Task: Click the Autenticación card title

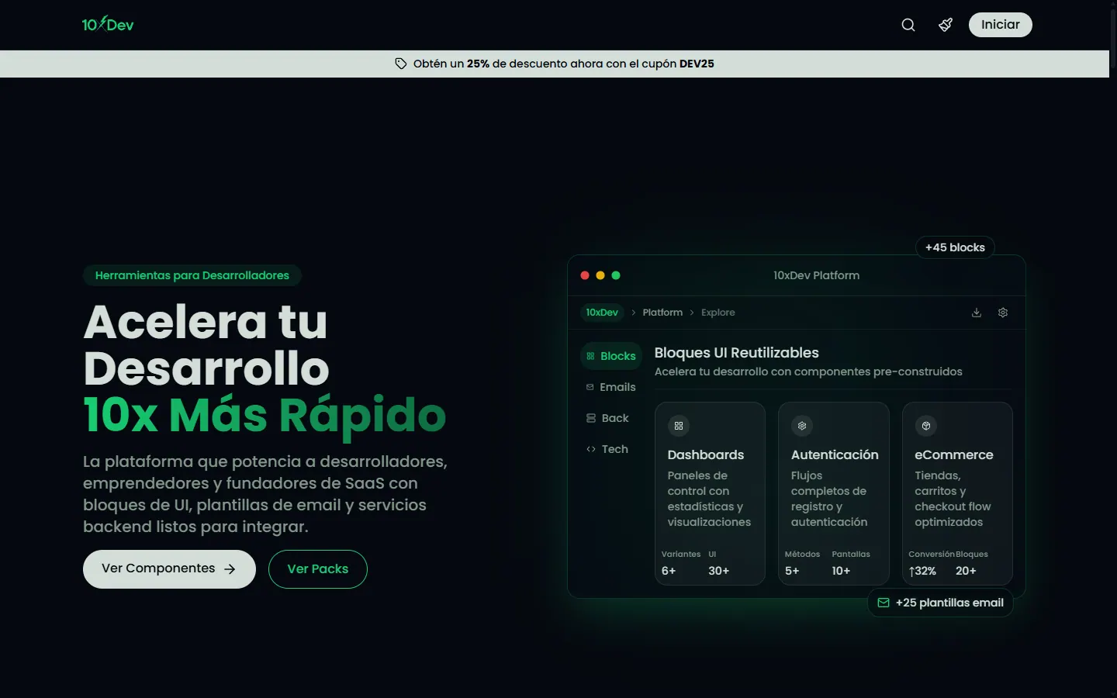Action: coord(835,454)
